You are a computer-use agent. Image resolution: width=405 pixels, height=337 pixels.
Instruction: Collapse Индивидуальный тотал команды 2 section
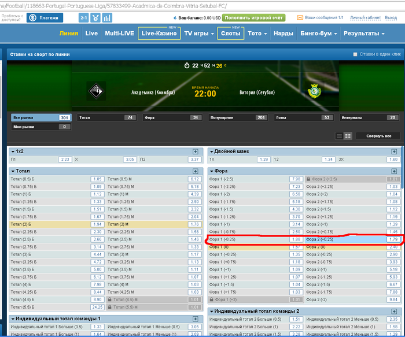(x=212, y=312)
